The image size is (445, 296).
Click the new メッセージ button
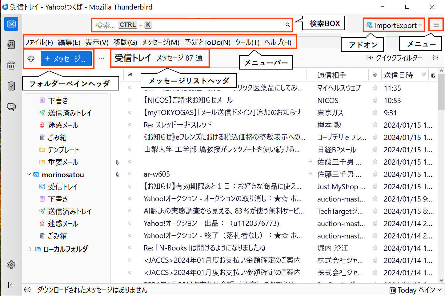click(x=66, y=58)
